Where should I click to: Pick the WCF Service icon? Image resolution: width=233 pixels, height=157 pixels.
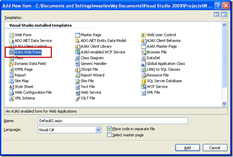point(144,87)
